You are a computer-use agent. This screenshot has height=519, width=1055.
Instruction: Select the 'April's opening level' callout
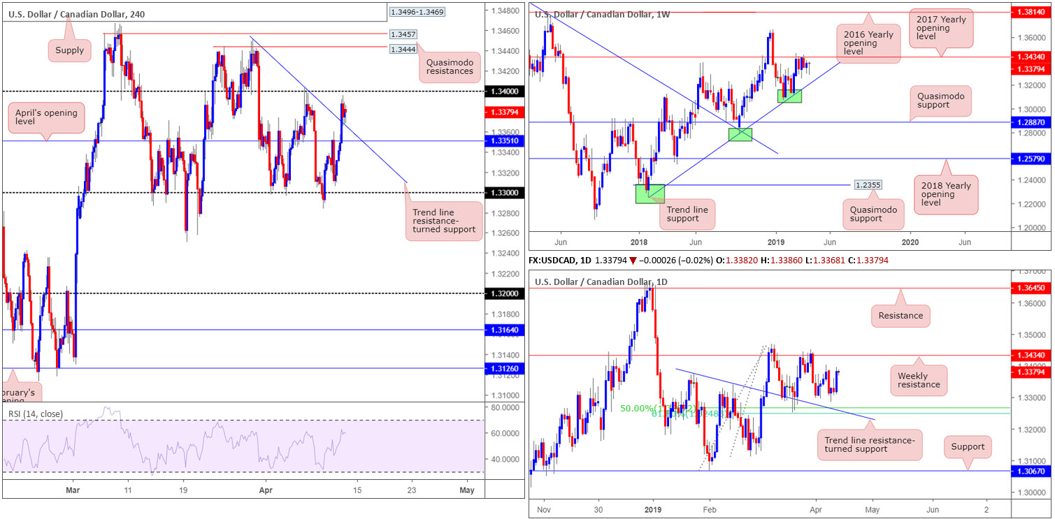click(45, 119)
